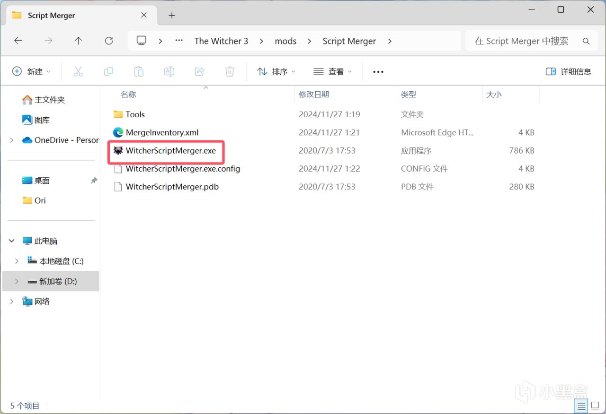Image resolution: width=606 pixels, height=414 pixels.
Task: Click the search magnifier icon
Action: [586, 41]
